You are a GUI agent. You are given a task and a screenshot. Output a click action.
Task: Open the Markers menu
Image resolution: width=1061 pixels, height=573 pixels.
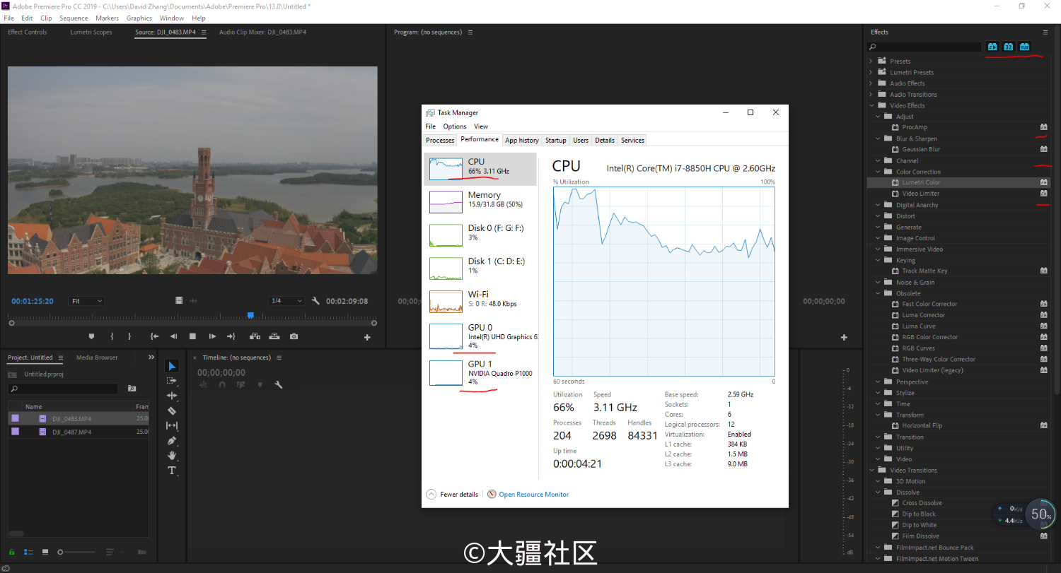coord(108,18)
